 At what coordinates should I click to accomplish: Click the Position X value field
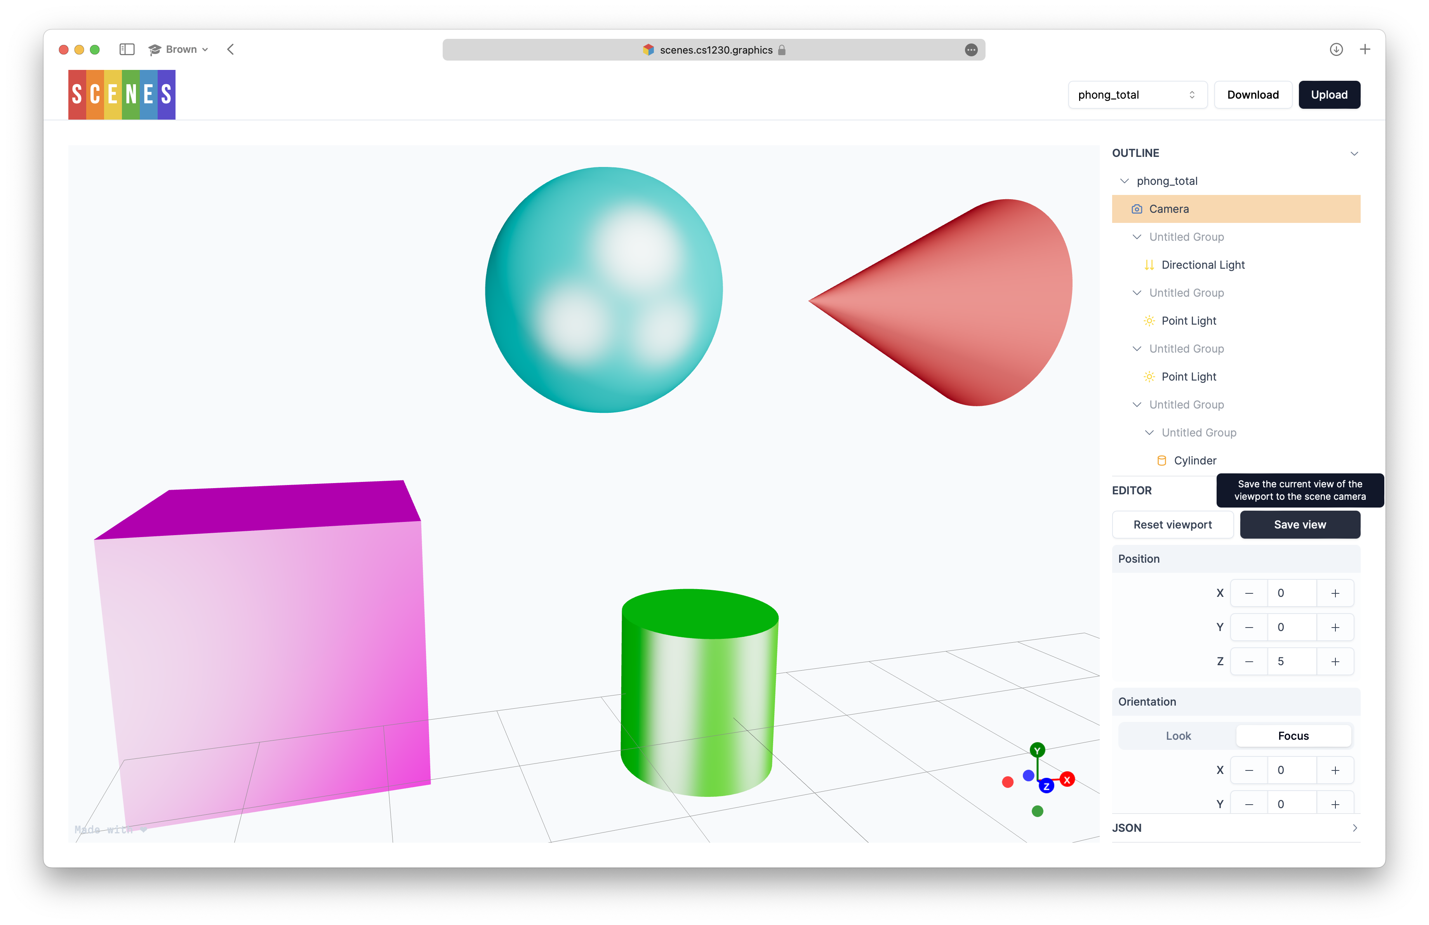(1292, 593)
